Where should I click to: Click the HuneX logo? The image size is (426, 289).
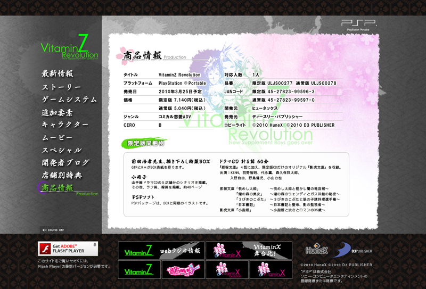[317, 249]
